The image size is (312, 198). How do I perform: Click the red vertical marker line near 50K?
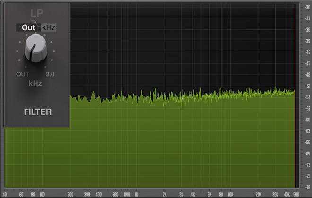[295, 95]
